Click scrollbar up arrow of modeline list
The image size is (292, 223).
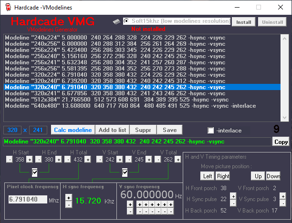(x=284, y=39)
